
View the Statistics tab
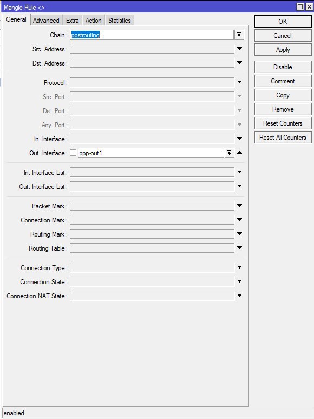pos(120,21)
